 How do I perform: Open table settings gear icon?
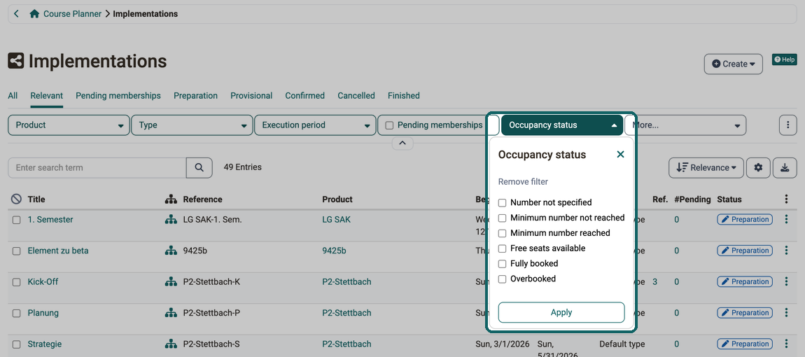[x=758, y=167]
